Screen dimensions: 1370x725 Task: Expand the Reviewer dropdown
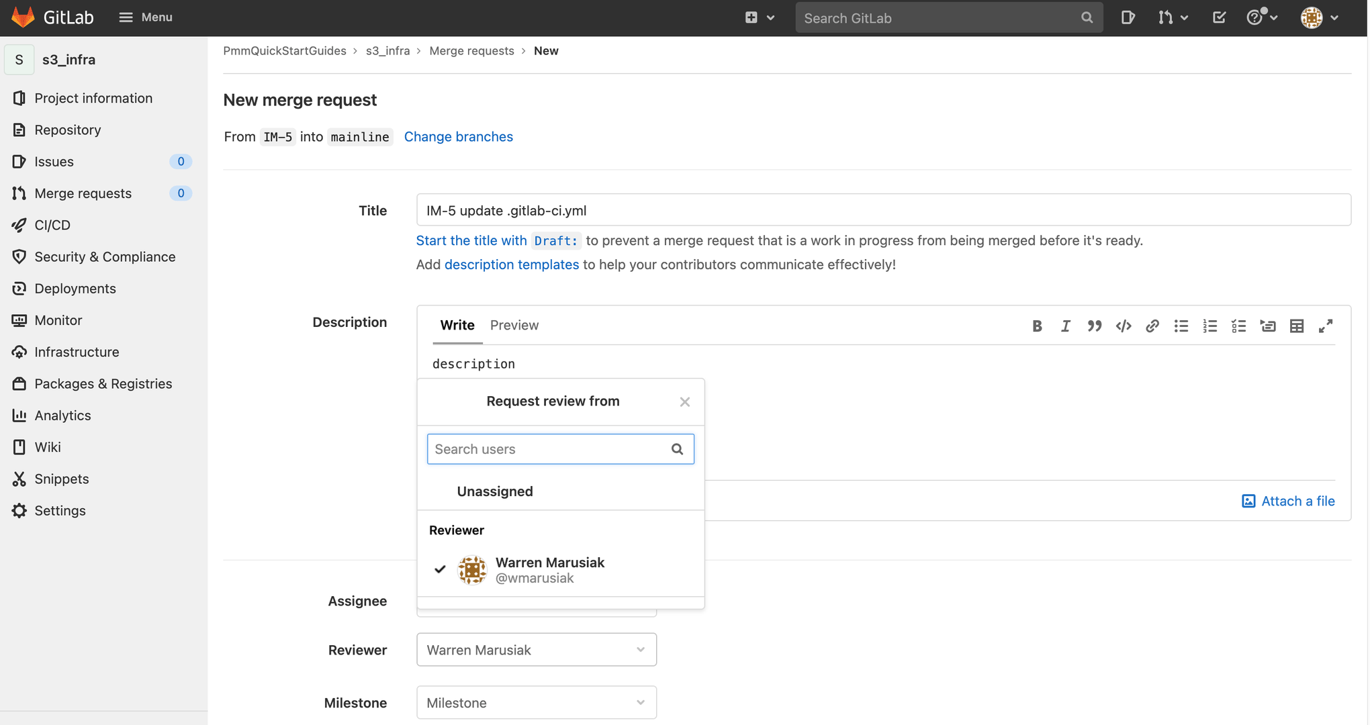(x=537, y=650)
